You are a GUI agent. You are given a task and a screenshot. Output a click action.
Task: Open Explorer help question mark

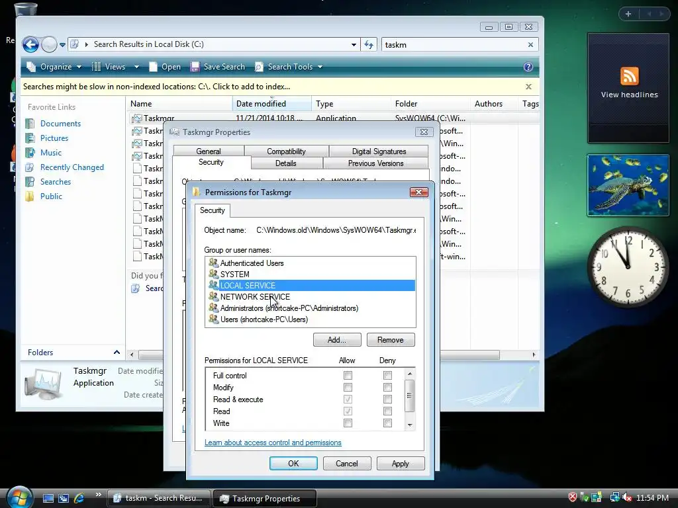[x=528, y=67]
